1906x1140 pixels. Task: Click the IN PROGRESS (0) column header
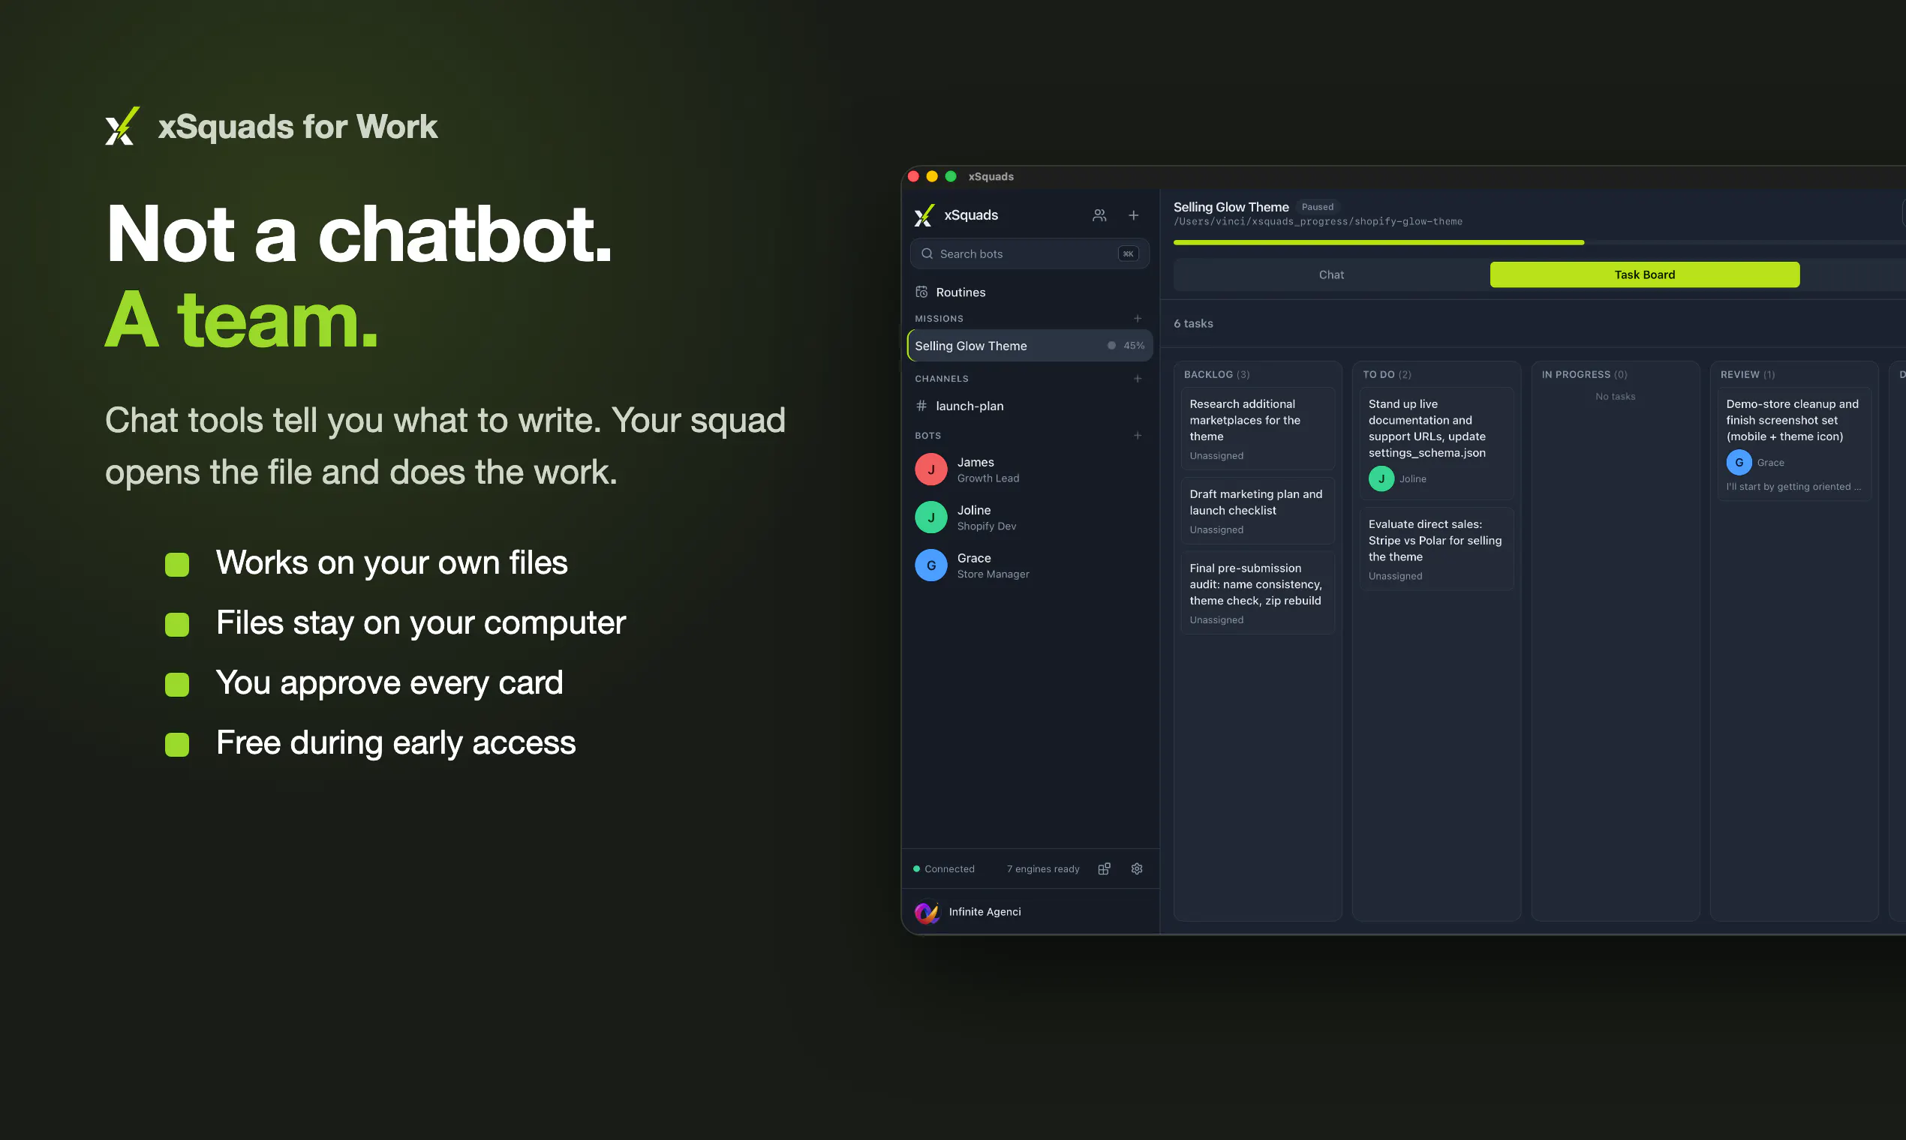click(x=1584, y=375)
